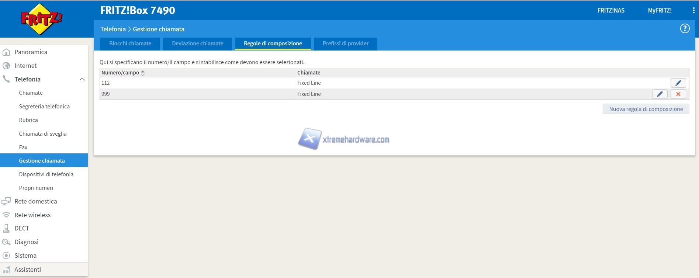Image resolution: width=699 pixels, height=278 pixels.
Task: Click the Telefonia breadcrumb link
Action: (x=113, y=29)
